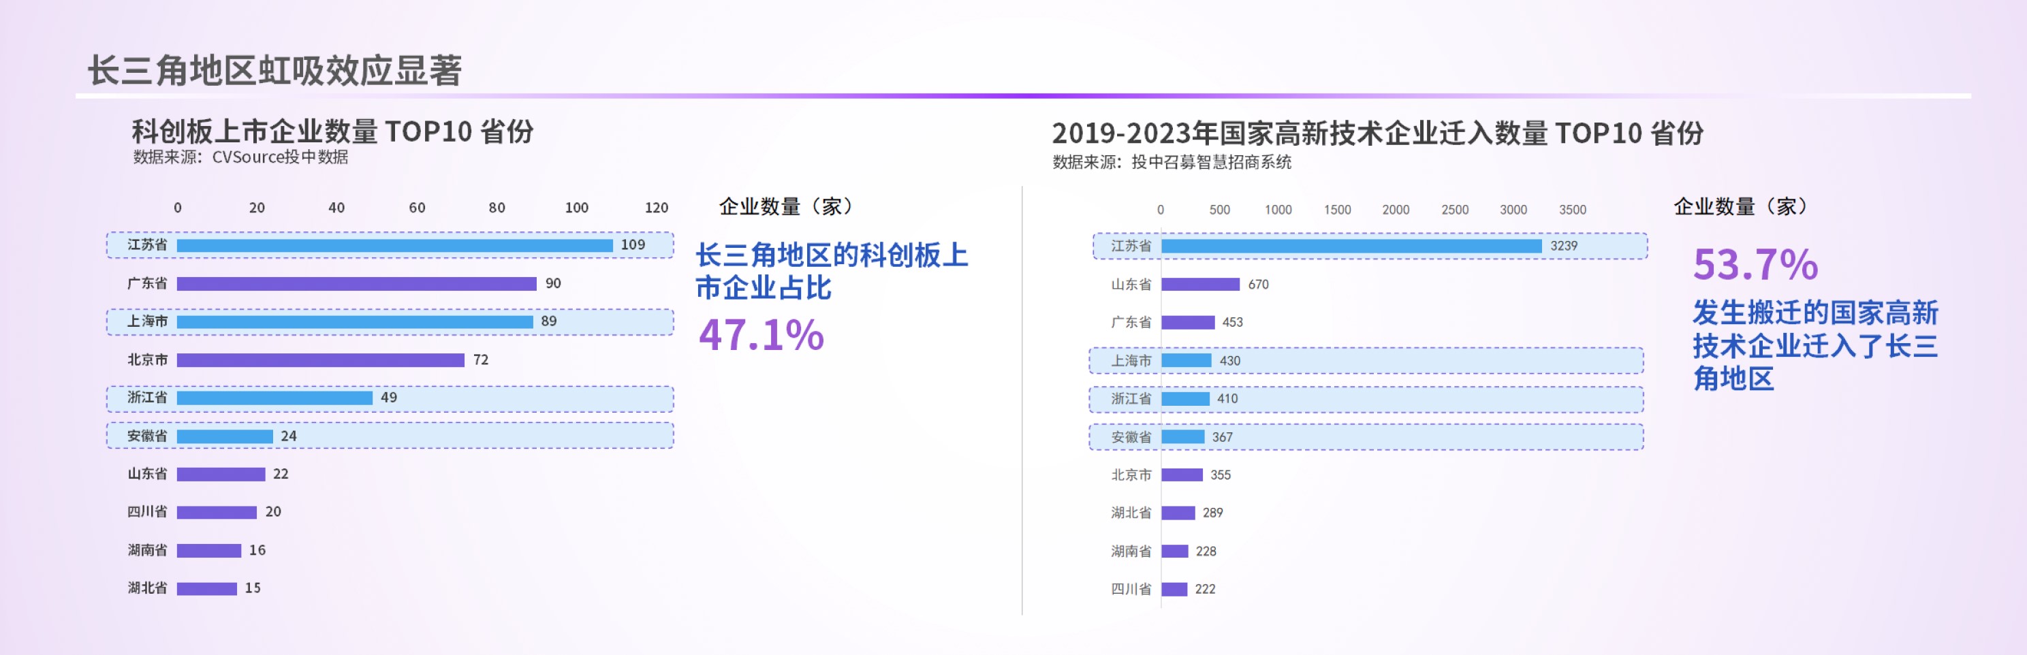Click the 上海市 bar valued 89
The height and width of the screenshot is (655, 2027).
click(x=355, y=321)
